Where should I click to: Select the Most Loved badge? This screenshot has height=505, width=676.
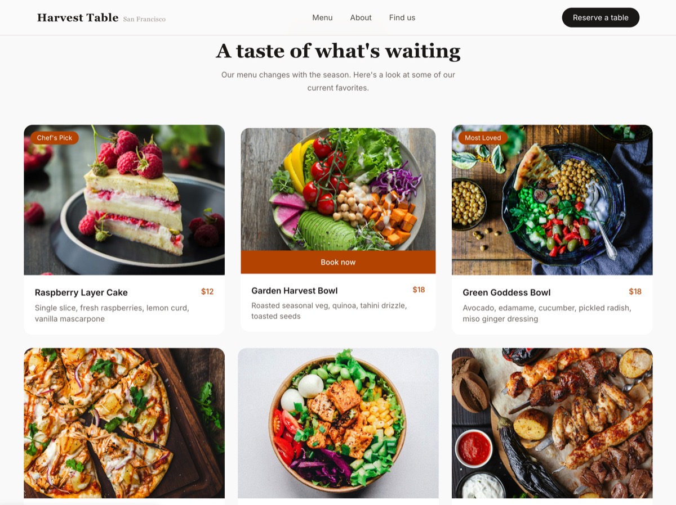(483, 138)
